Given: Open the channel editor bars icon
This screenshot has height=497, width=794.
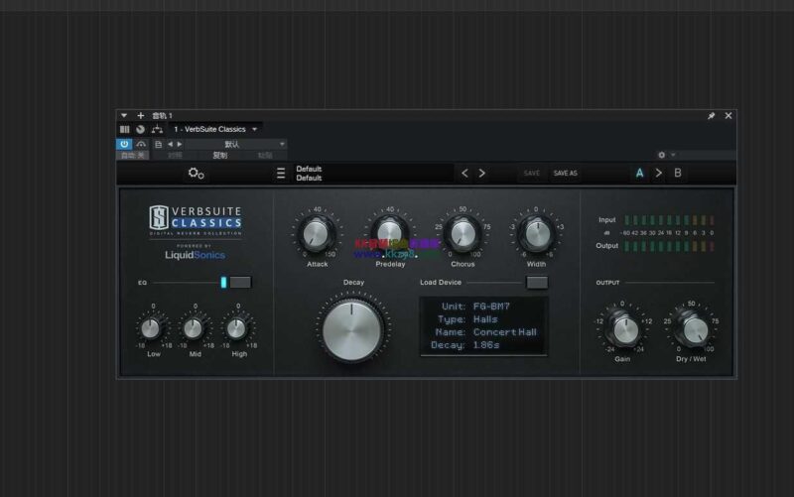Looking at the screenshot, I should (x=125, y=130).
